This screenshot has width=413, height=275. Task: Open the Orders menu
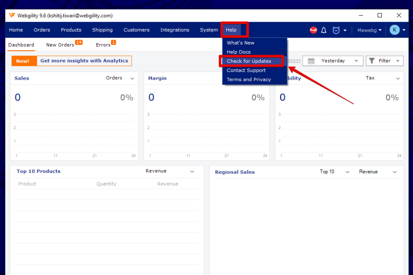[42, 30]
